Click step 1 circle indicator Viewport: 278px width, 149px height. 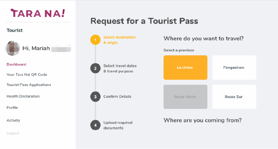pyautogui.click(x=95, y=40)
